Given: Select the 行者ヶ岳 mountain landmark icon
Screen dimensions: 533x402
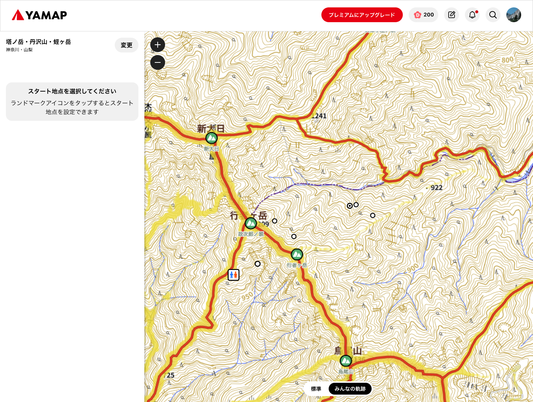Looking at the screenshot, I should [x=297, y=254].
